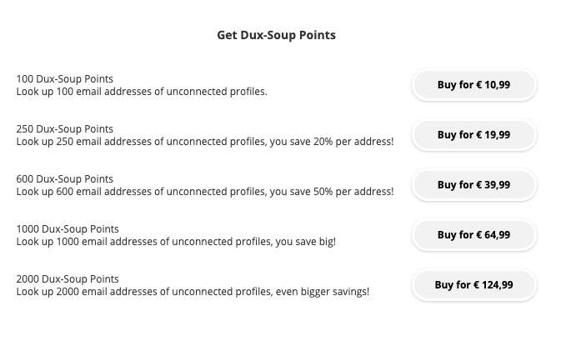566x341 pixels.
Task: Click the Get Dux-Soup Points heading
Action: (x=276, y=35)
